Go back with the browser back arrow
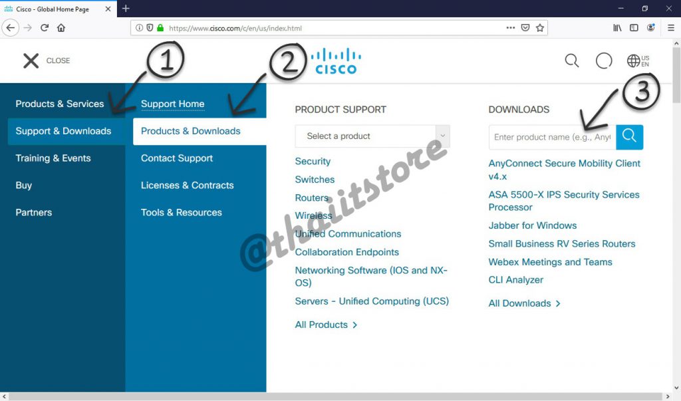The height and width of the screenshot is (401, 681). (10, 28)
